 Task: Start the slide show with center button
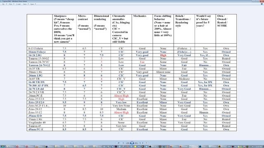pyautogui.click(x=132, y=143)
